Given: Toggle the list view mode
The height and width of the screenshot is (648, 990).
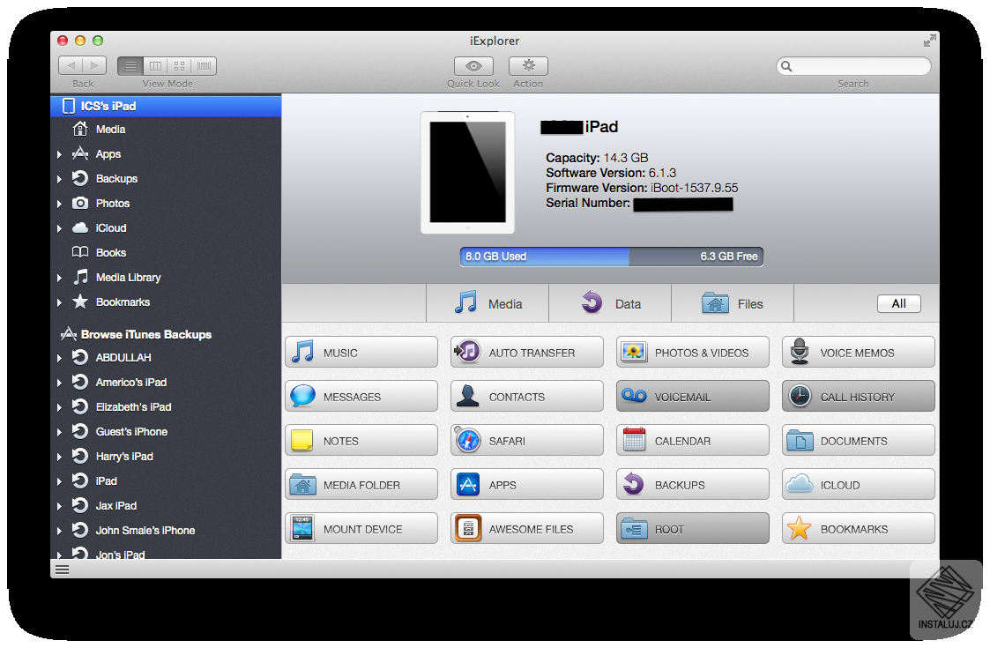Looking at the screenshot, I should pos(129,65).
